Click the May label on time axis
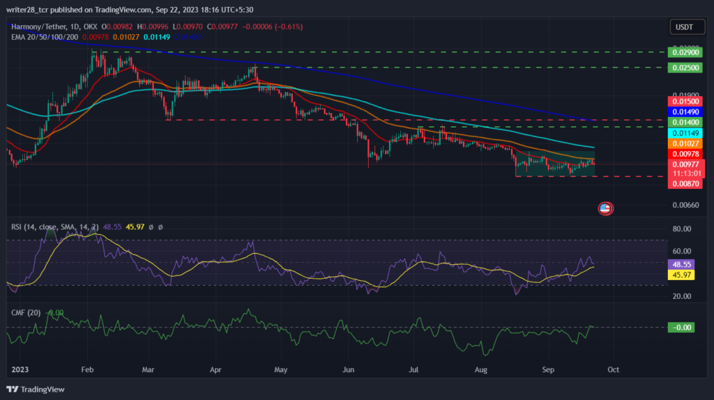The image size is (714, 400). 280,369
